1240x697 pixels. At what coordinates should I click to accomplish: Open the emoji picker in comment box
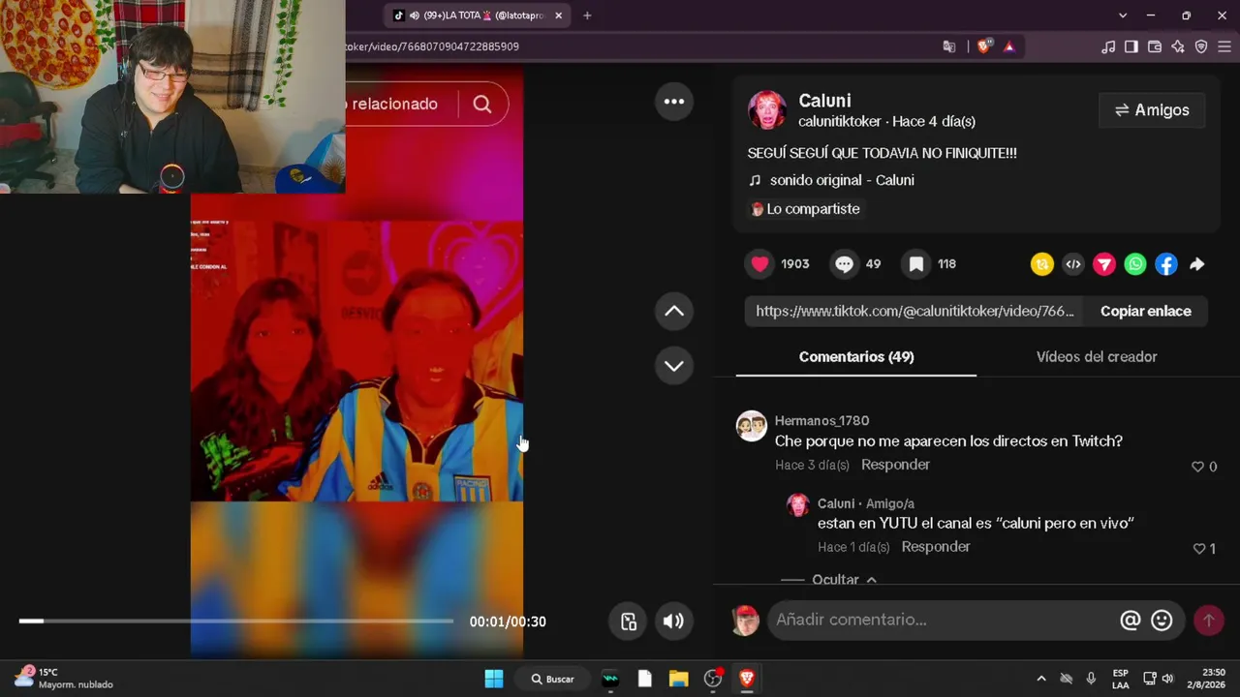click(1162, 621)
